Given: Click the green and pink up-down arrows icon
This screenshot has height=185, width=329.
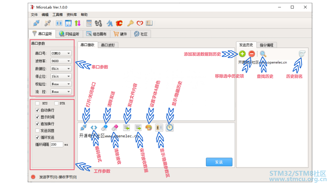Looking at the screenshot, I should 78,23.
